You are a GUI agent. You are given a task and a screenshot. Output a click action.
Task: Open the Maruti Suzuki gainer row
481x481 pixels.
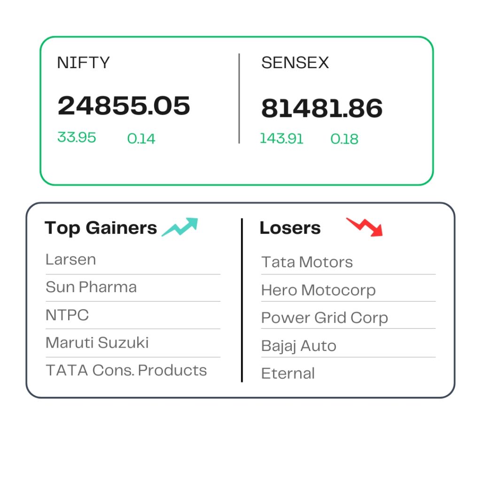pos(97,342)
